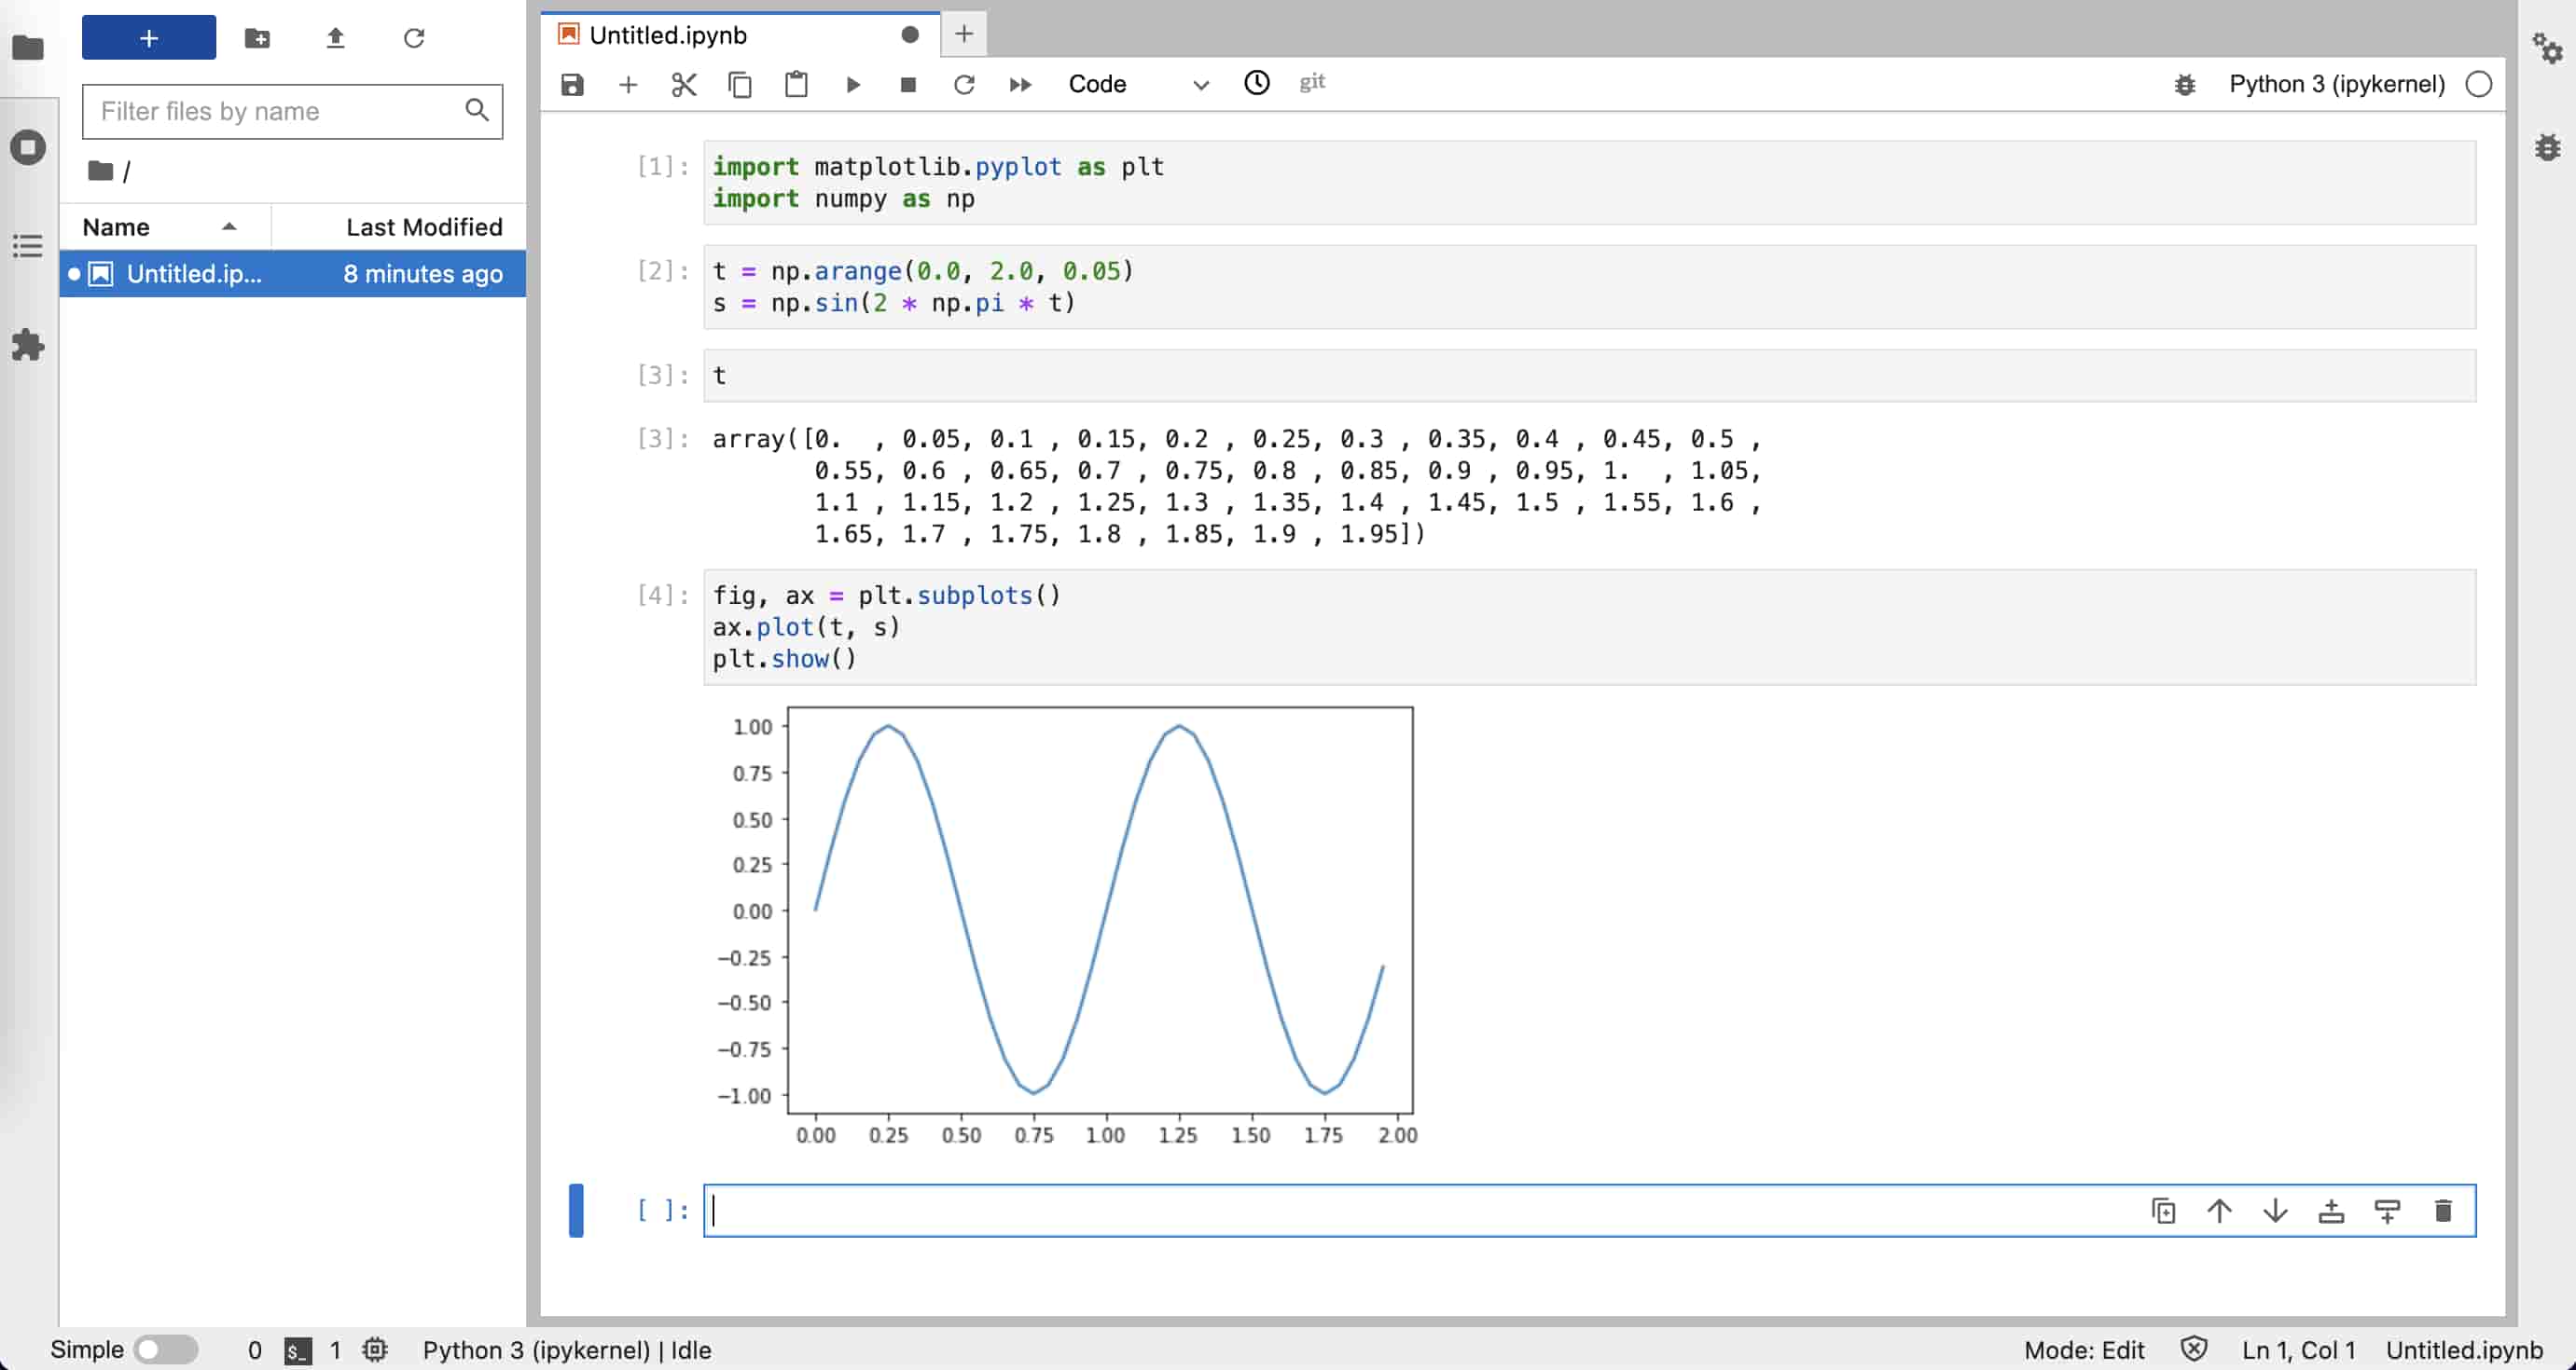Image resolution: width=2576 pixels, height=1370 pixels.
Task: Show the table of contents panel
Action: pyautogui.click(x=28, y=246)
